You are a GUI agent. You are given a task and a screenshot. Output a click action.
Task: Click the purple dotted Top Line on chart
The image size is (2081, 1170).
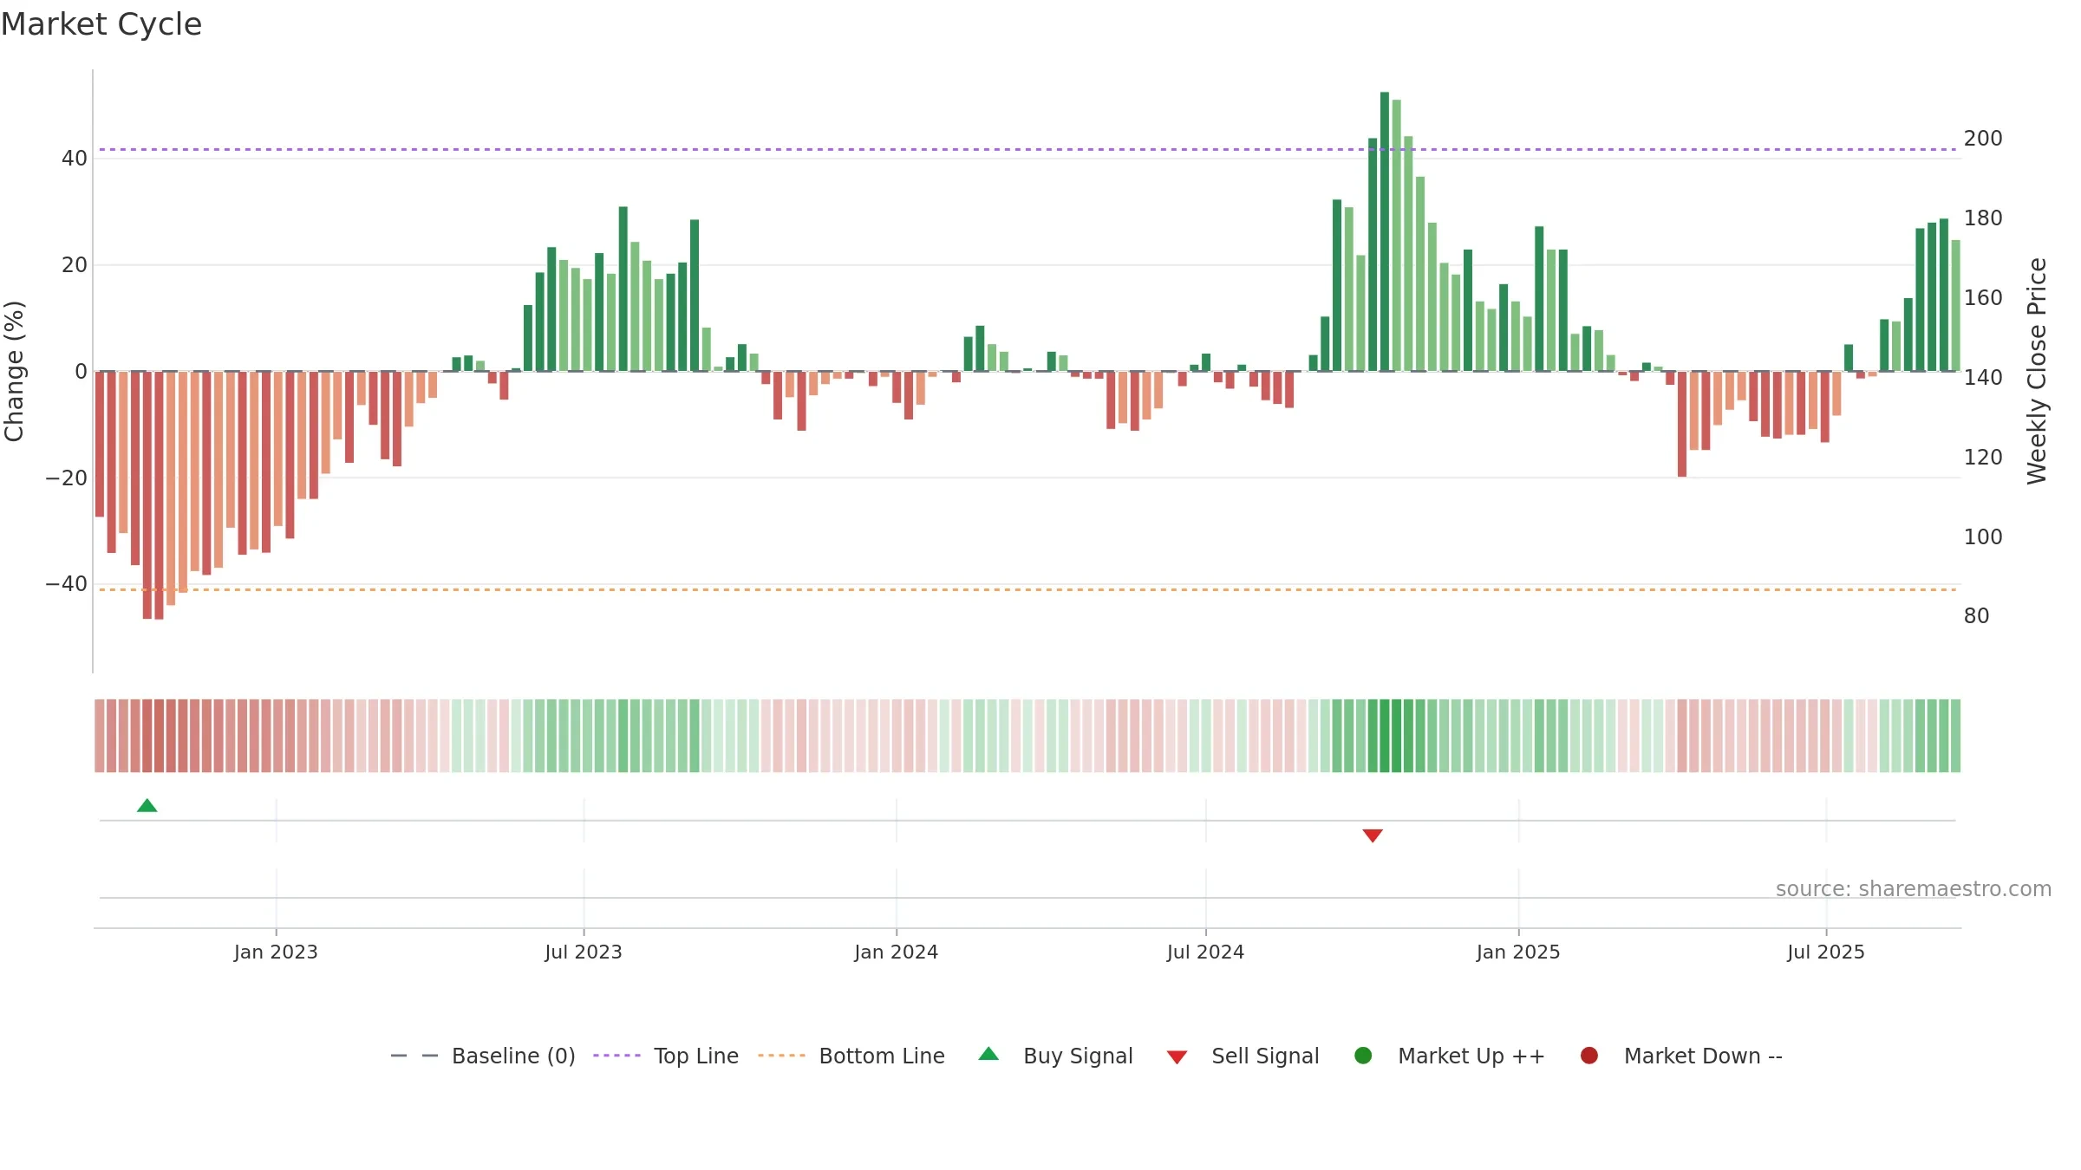pos(1027,150)
